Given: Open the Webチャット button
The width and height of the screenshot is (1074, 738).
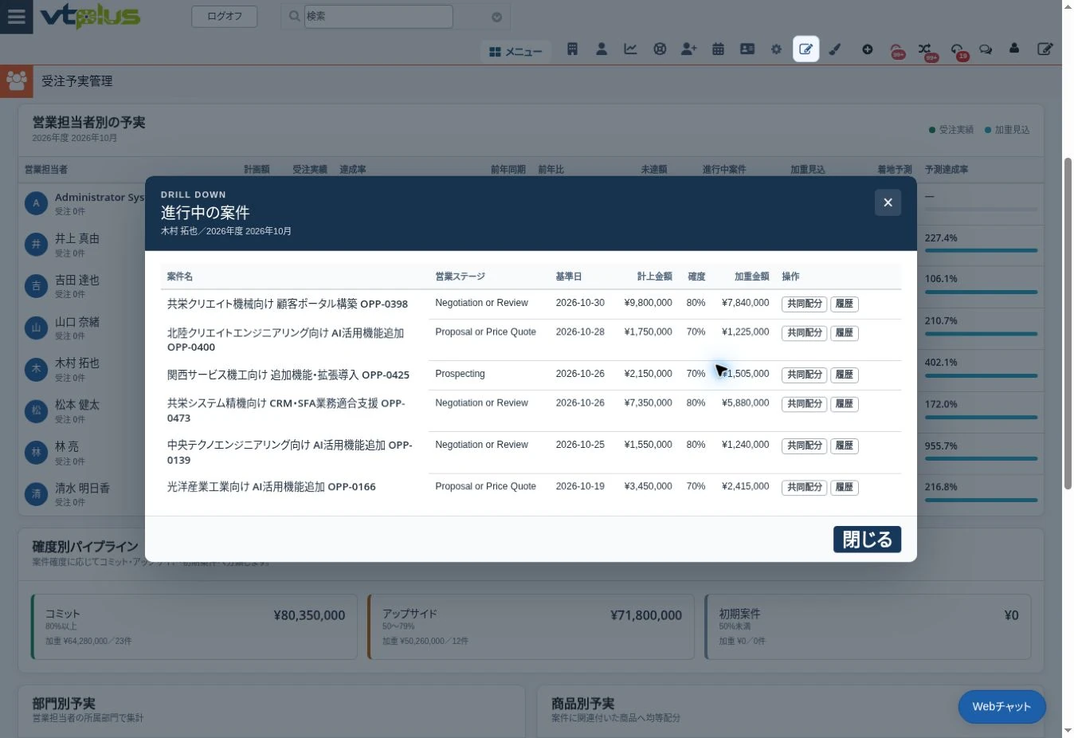Looking at the screenshot, I should click(x=1001, y=707).
